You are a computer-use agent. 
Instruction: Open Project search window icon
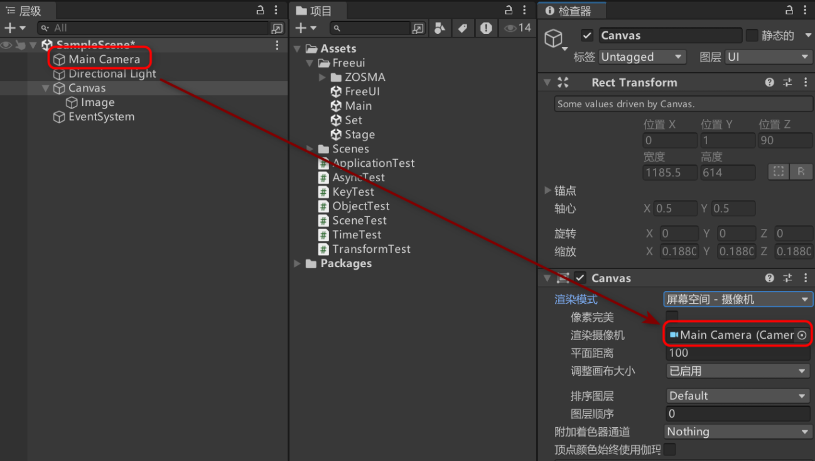pos(418,28)
